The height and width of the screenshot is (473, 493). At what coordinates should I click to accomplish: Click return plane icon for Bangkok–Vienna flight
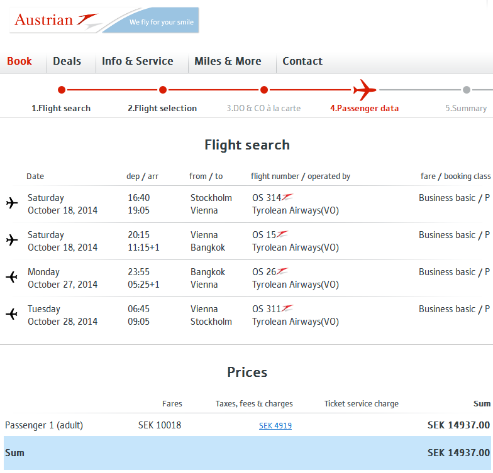tap(11, 277)
